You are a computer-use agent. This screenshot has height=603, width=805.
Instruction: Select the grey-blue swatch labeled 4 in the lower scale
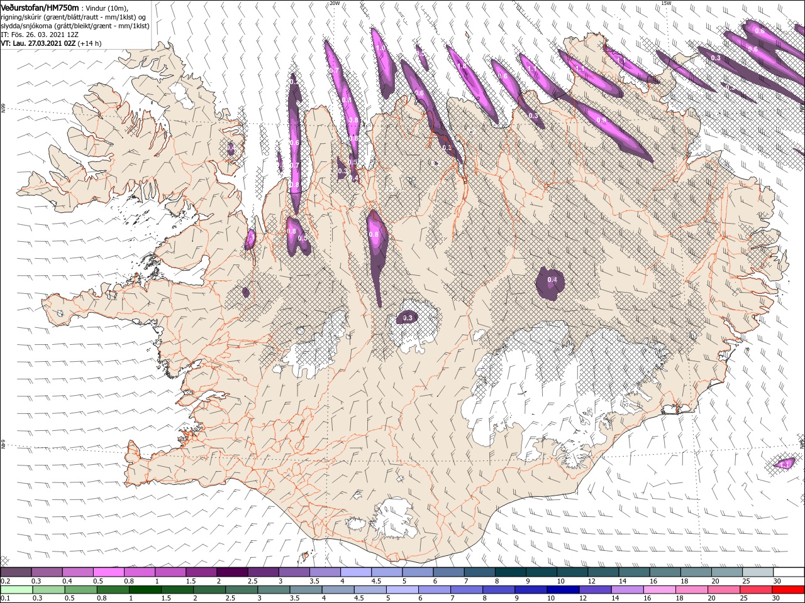(x=338, y=590)
